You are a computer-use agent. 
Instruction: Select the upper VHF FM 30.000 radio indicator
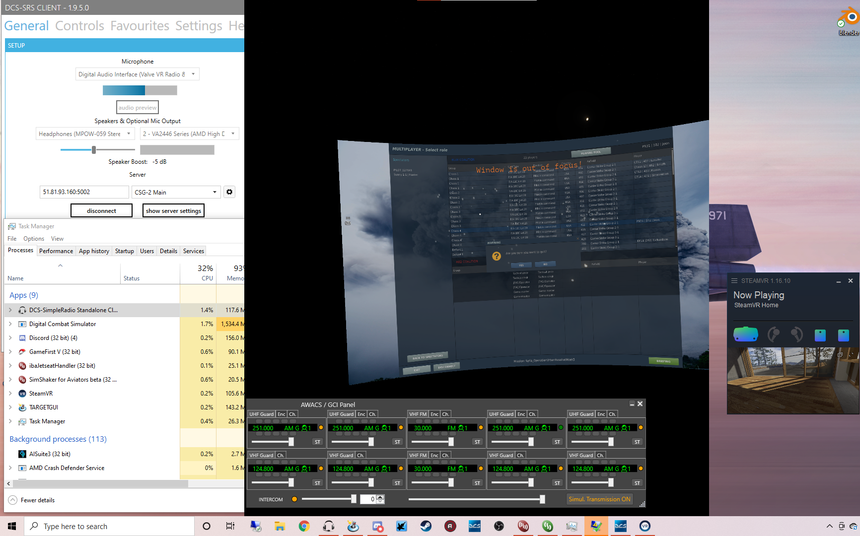click(481, 428)
